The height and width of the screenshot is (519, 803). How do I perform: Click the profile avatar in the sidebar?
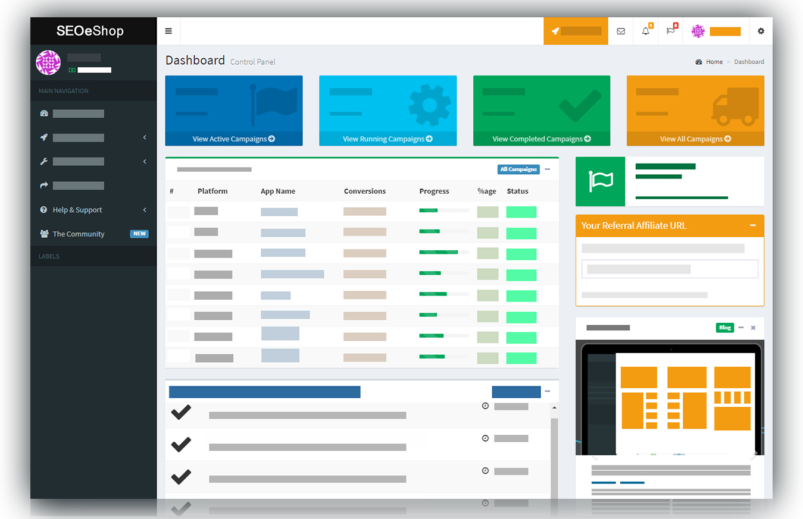coord(48,62)
